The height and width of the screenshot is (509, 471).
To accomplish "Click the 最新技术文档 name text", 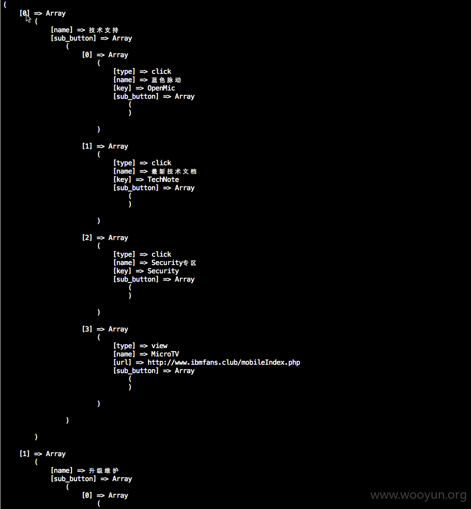I will (x=174, y=172).
